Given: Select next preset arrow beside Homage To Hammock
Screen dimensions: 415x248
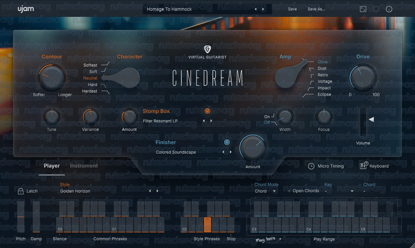Looking at the screenshot, I should [x=263, y=9].
